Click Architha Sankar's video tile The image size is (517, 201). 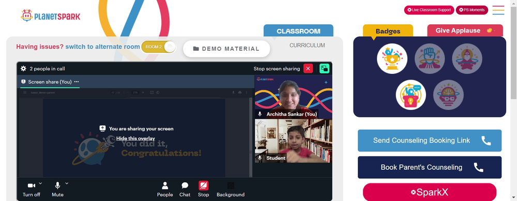(x=294, y=97)
